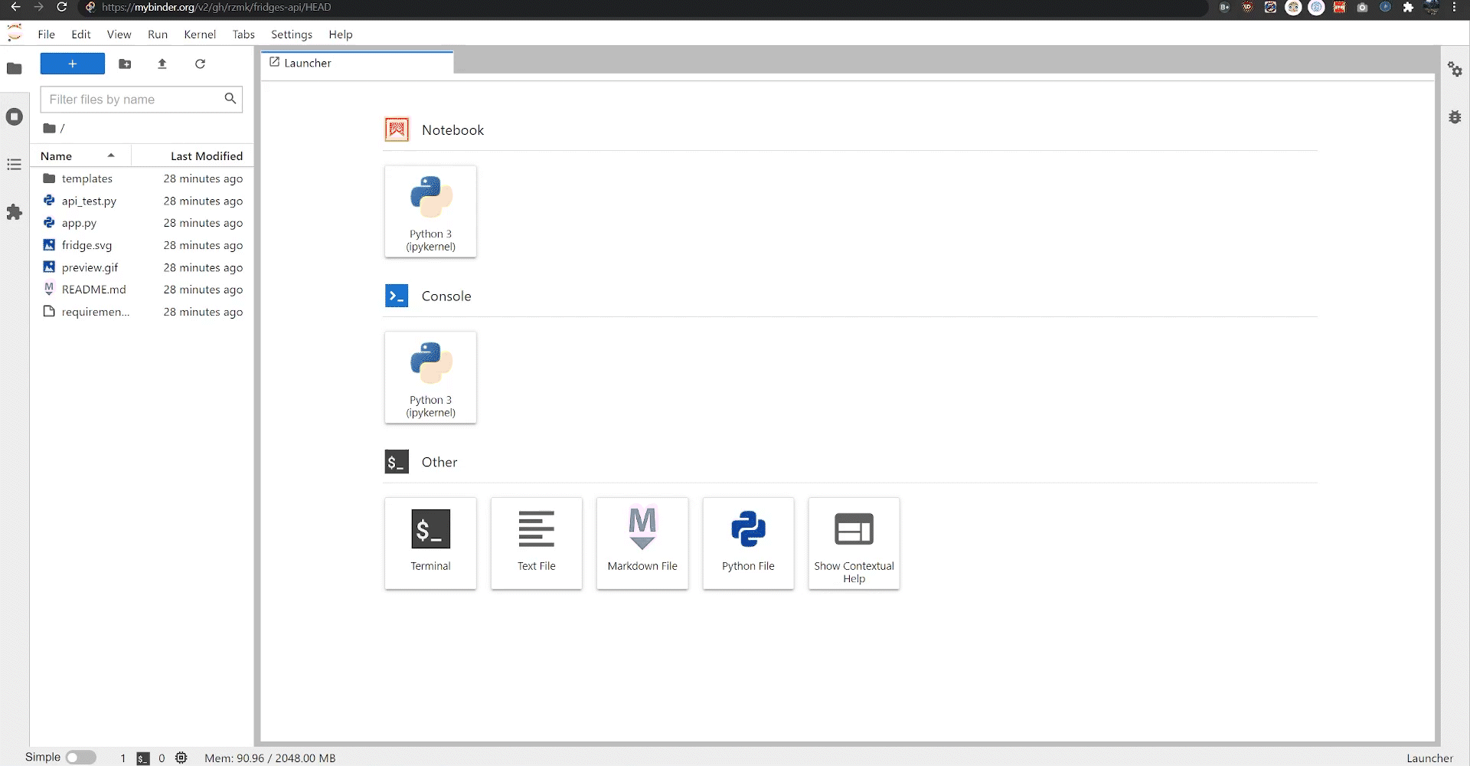1470x766 pixels.
Task: Click the Upload Files icon
Action: [x=162, y=64]
